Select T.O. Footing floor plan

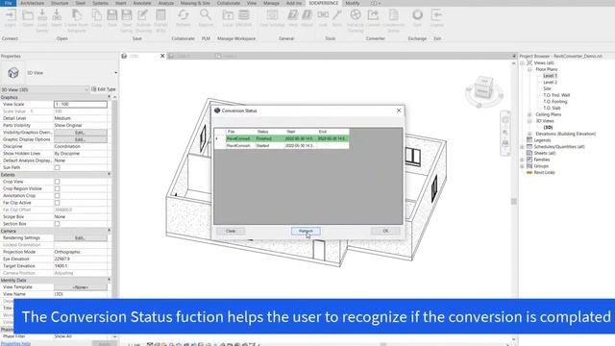point(554,102)
